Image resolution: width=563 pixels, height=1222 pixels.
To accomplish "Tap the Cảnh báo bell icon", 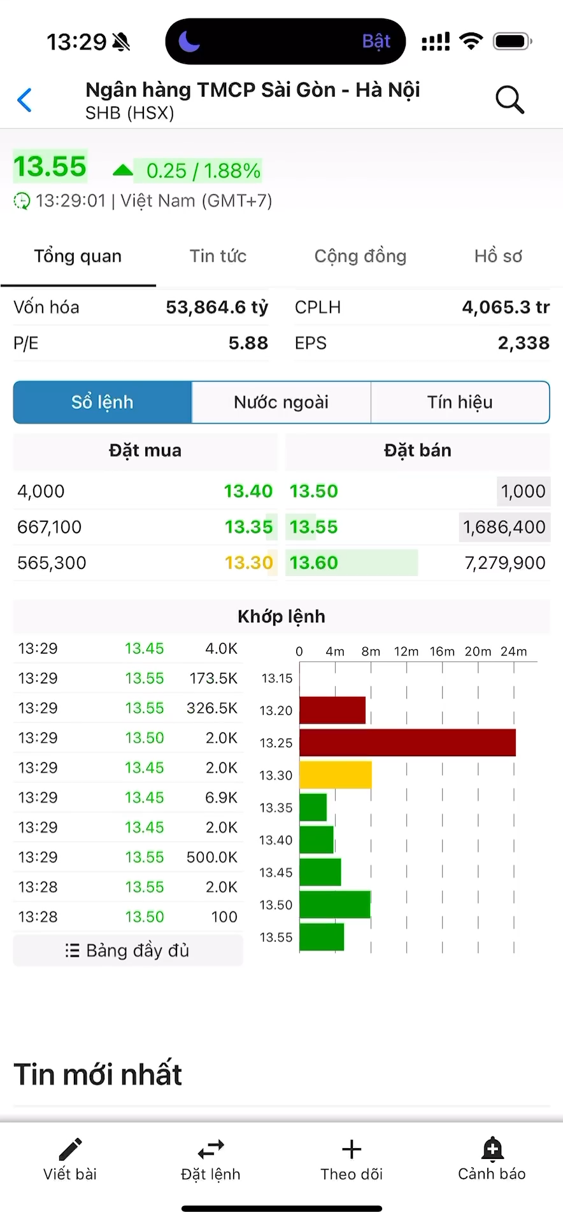I will [492, 1149].
